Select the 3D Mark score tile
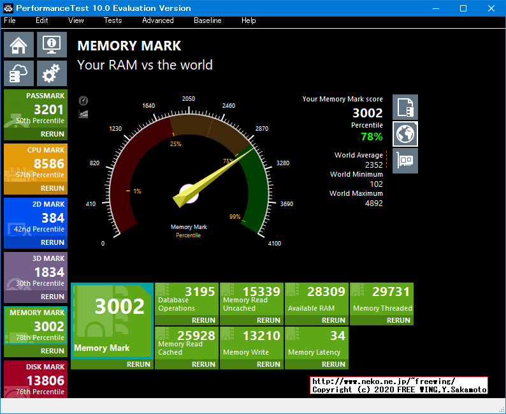The image size is (506, 414). coord(35,272)
